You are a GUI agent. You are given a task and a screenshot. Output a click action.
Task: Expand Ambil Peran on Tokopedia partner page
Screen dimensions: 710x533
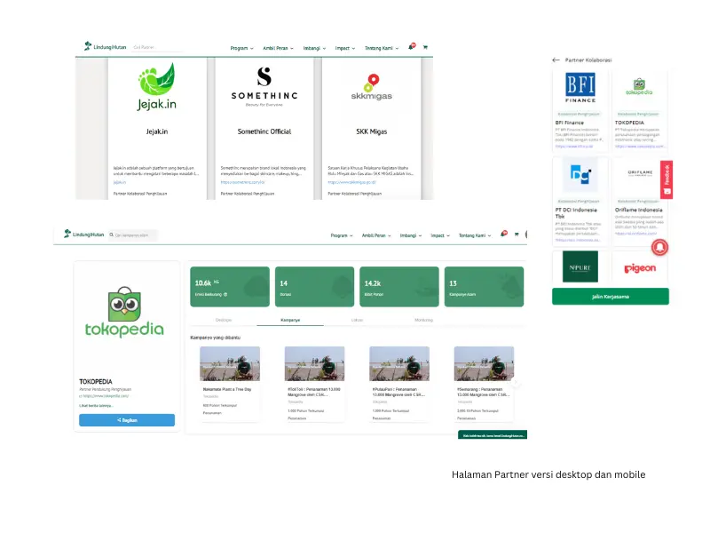(376, 235)
